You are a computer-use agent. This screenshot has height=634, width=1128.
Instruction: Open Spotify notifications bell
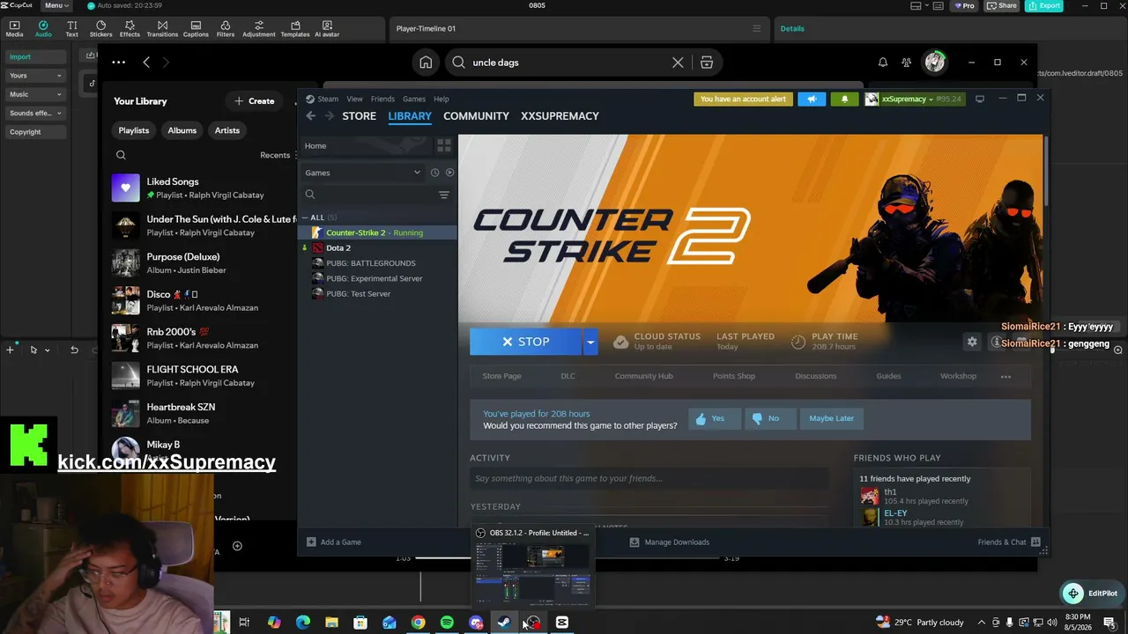(x=882, y=63)
